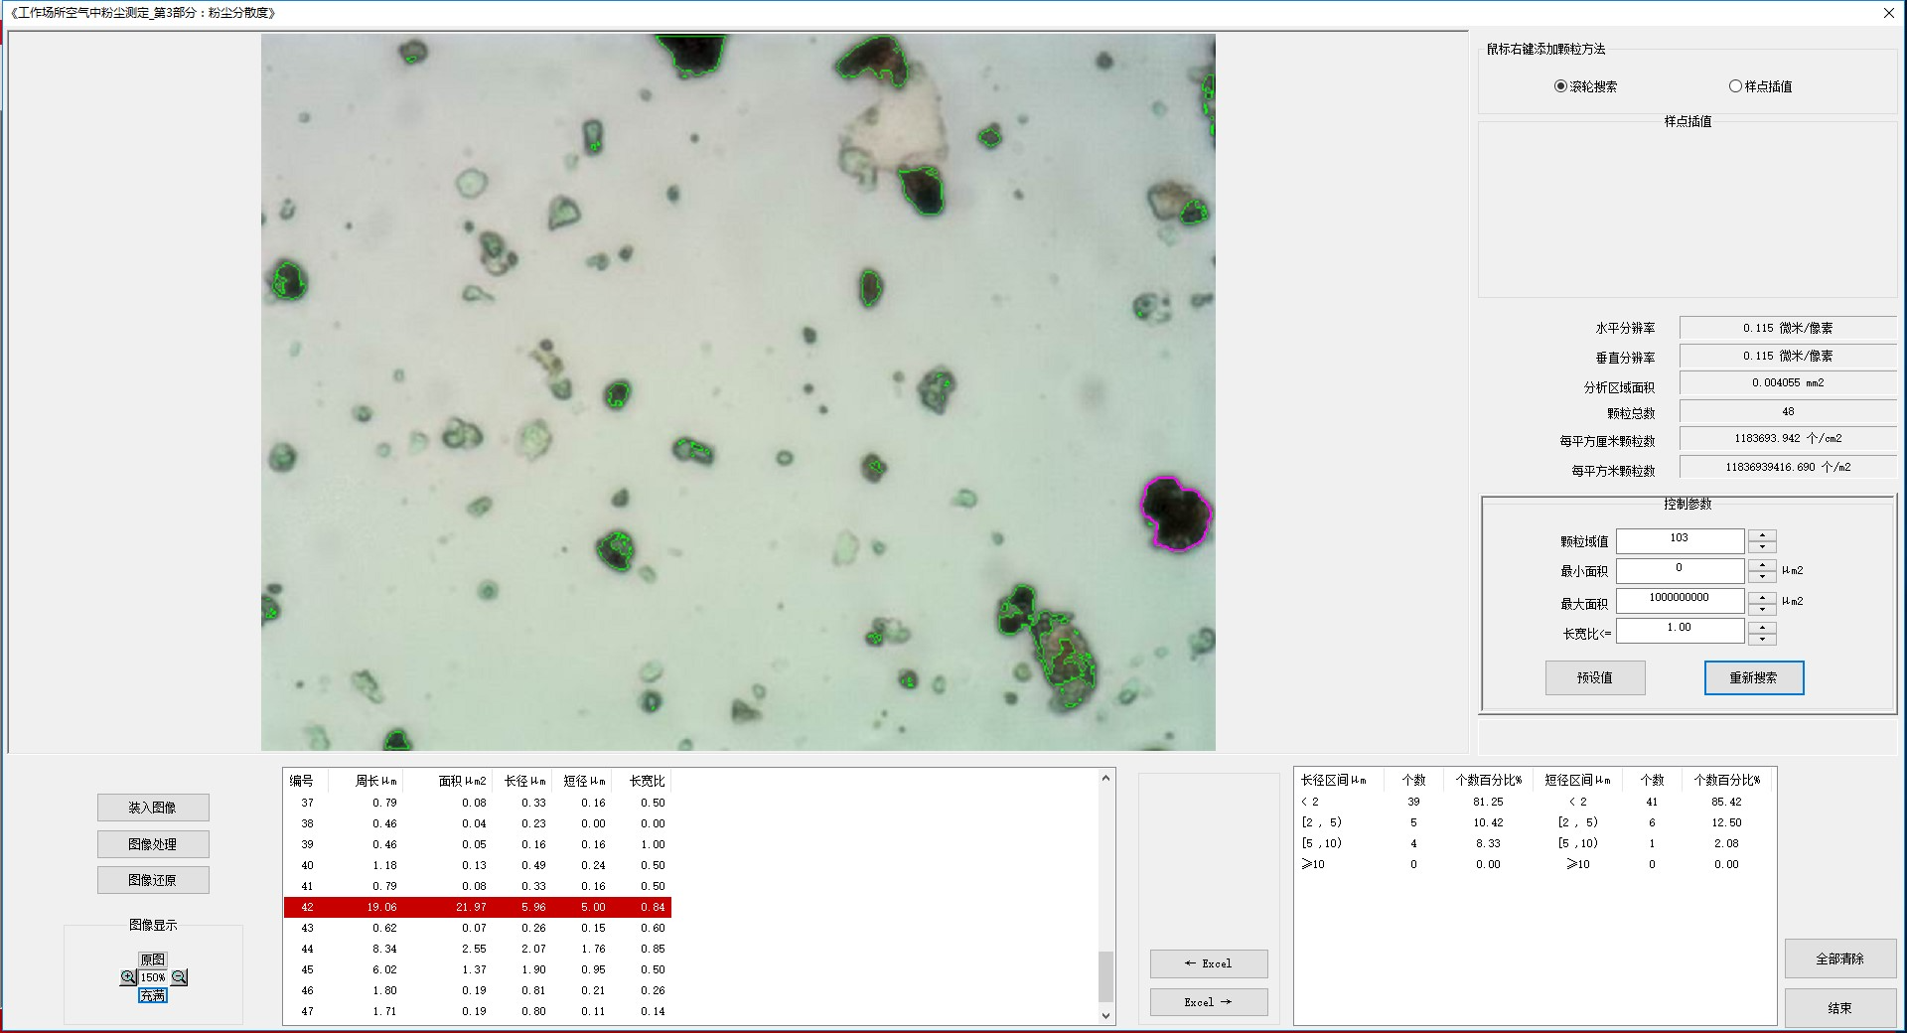
Task: Increase the 颗粒域值 threshold with up arrow
Action: [x=1762, y=535]
